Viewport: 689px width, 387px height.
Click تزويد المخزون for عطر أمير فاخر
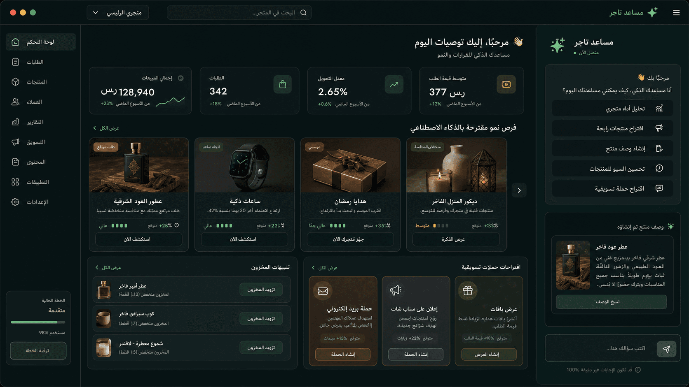pos(261,290)
